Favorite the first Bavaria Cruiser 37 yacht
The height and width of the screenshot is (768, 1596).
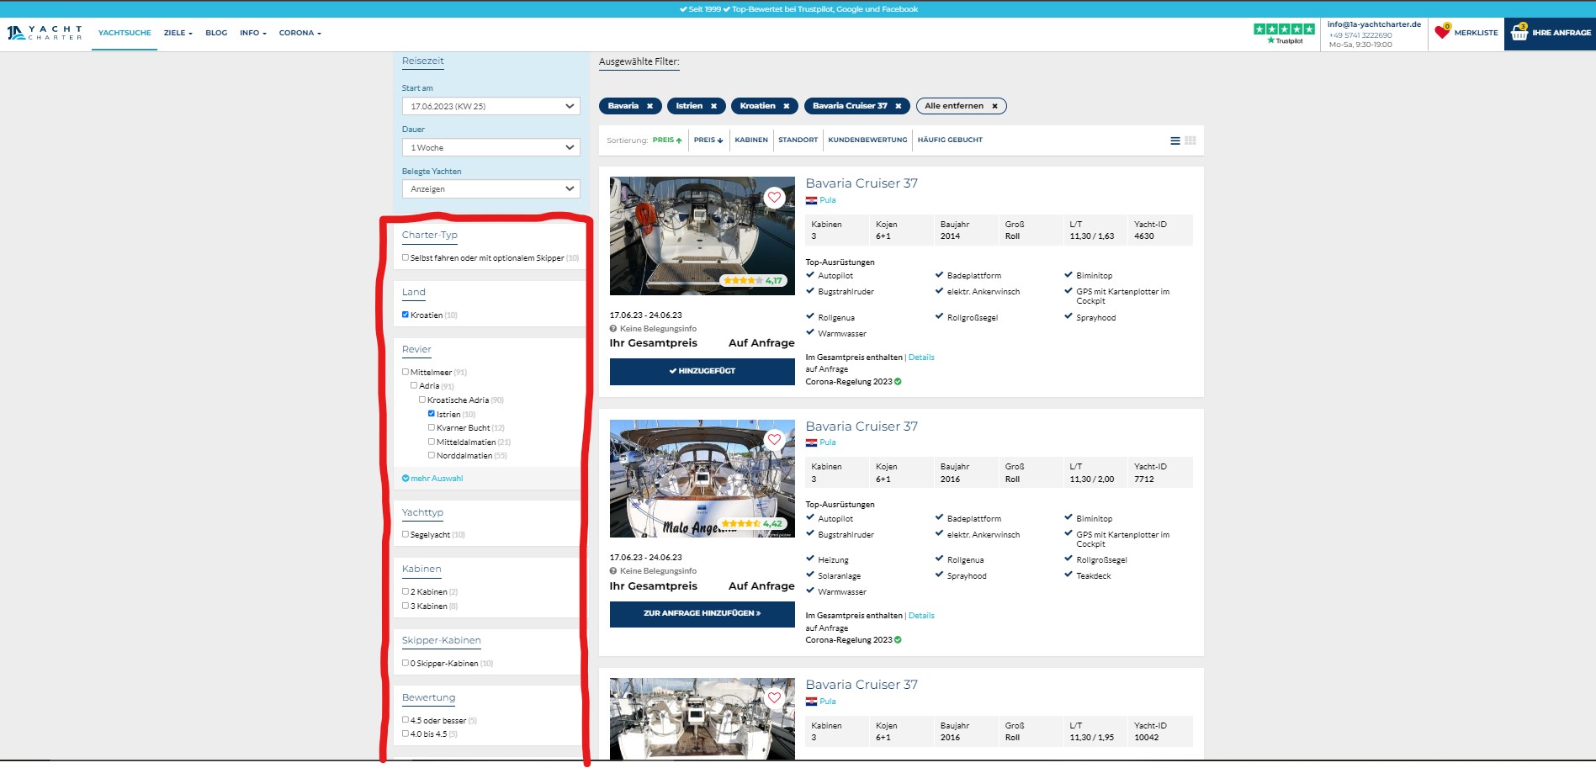click(x=774, y=197)
